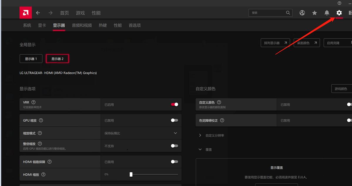Disable the VRR toggle

(x=174, y=104)
